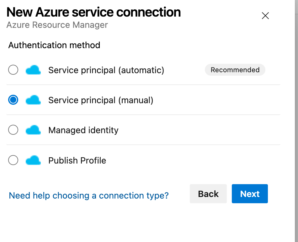Viewport: 298px width, 242px height.
Task: Open the Need help choosing a connection type link
Action: (x=89, y=195)
